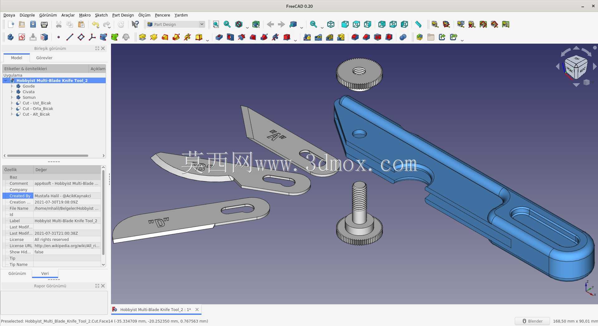
Task: Close the Birleşik görünüm panel
Action: pos(103,48)
